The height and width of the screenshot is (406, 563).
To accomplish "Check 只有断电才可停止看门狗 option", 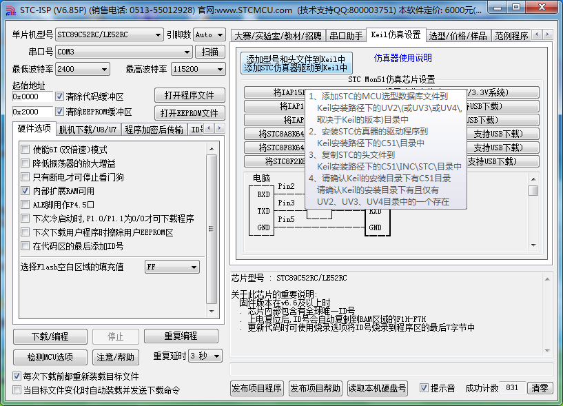I will tap(25, 177).
